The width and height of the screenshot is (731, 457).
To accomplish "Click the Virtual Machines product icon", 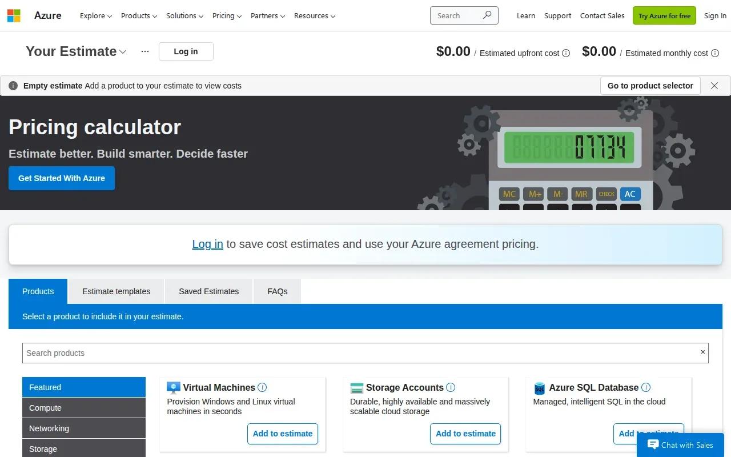I will (x=174, y=388).
